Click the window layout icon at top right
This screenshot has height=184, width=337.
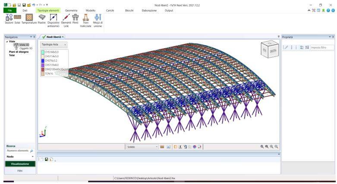(x=318, y=10)
